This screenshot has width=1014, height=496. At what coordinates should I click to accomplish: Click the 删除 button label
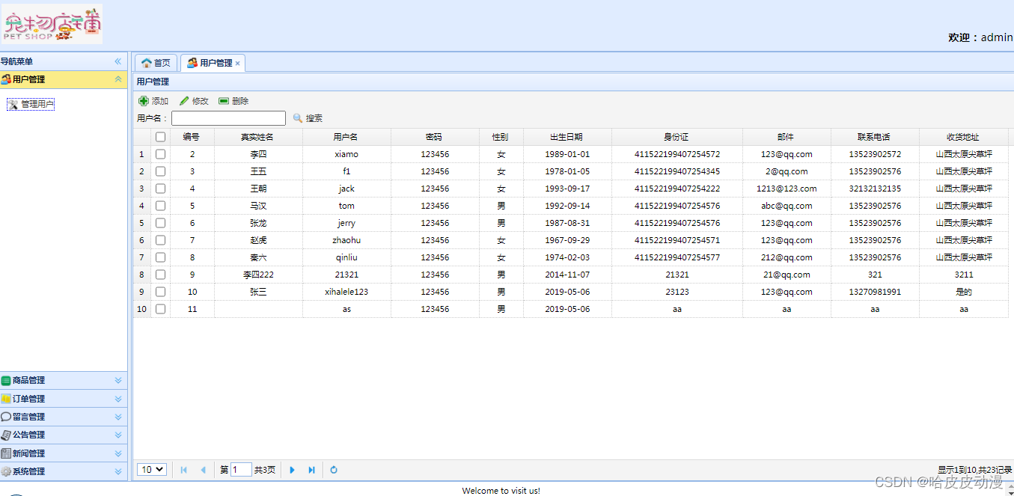click(240, 101)
